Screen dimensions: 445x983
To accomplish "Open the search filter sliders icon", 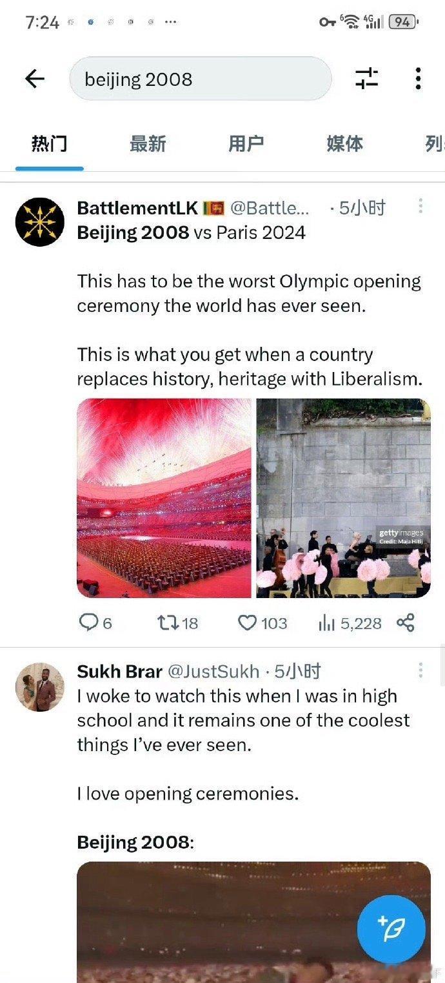I will [366, 79].
